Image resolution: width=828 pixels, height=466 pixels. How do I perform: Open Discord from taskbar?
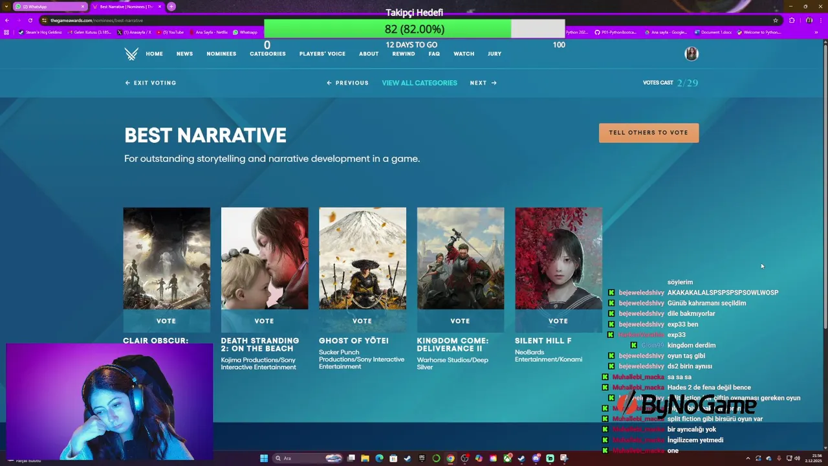click(x=536, y=458)
